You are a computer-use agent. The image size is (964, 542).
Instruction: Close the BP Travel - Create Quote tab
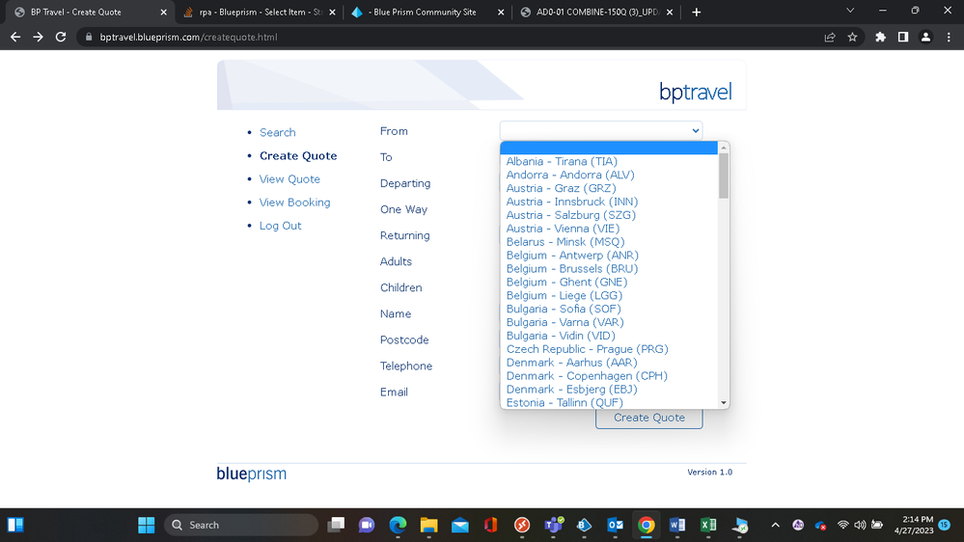[x=163, y=13]
